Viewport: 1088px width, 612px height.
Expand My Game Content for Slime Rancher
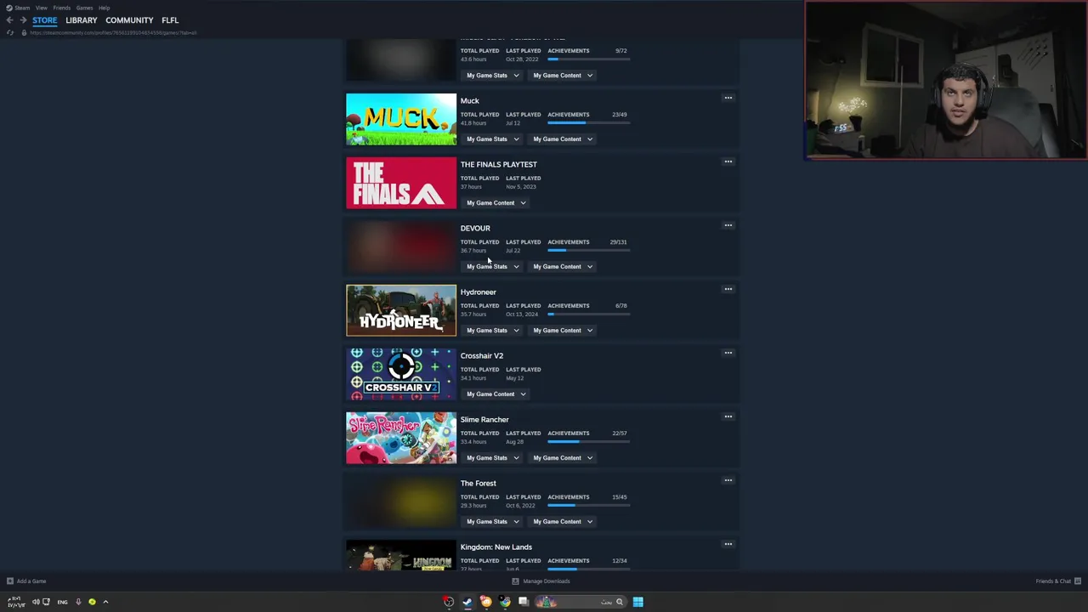coord(563,458)
